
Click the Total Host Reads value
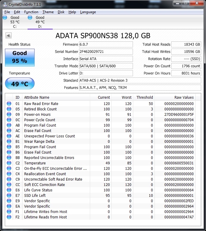[186, 44]
